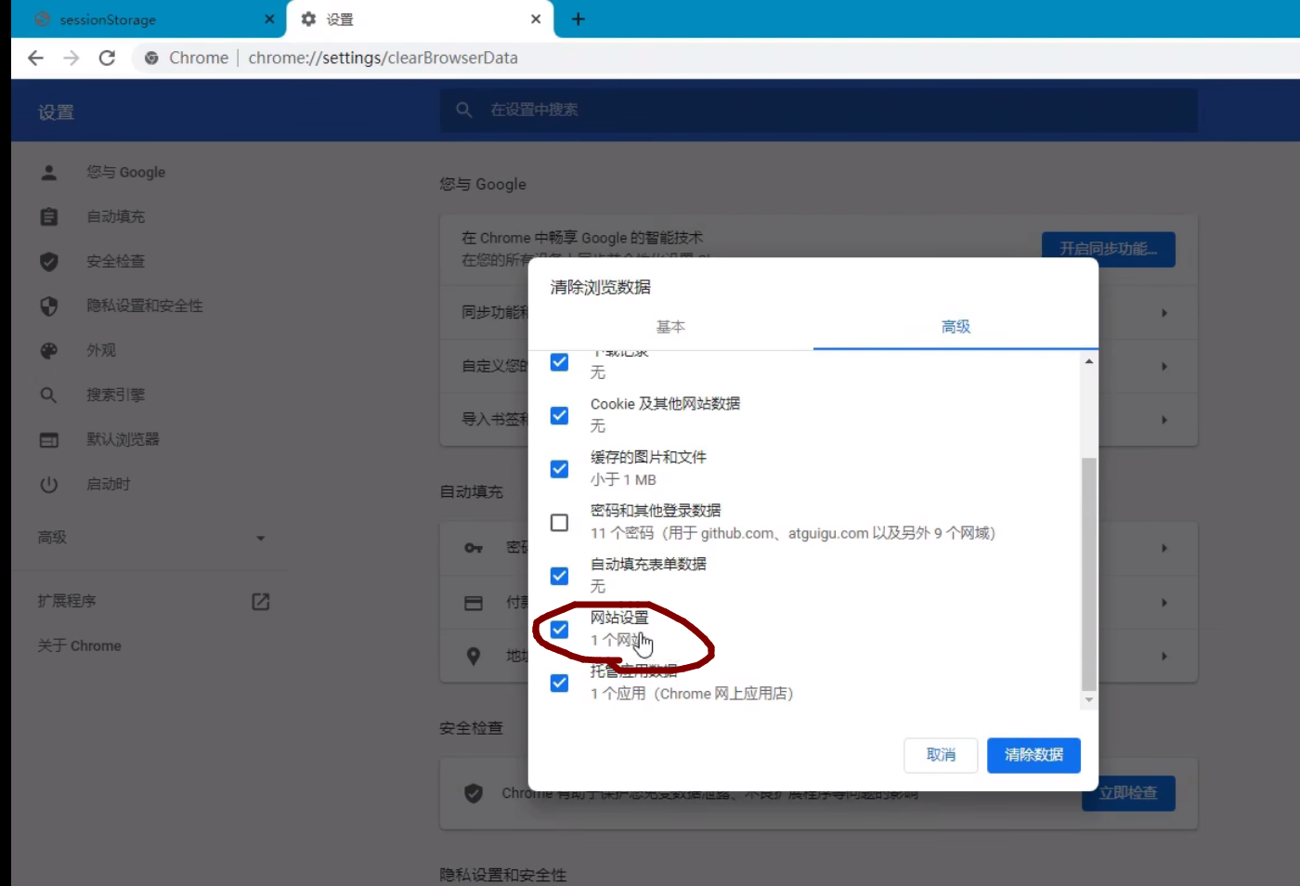The width and height of the screenshot is (1300, 886).
Task: Click the scroll-up arrow in the dialog list
Action: tap(1089, 360)
